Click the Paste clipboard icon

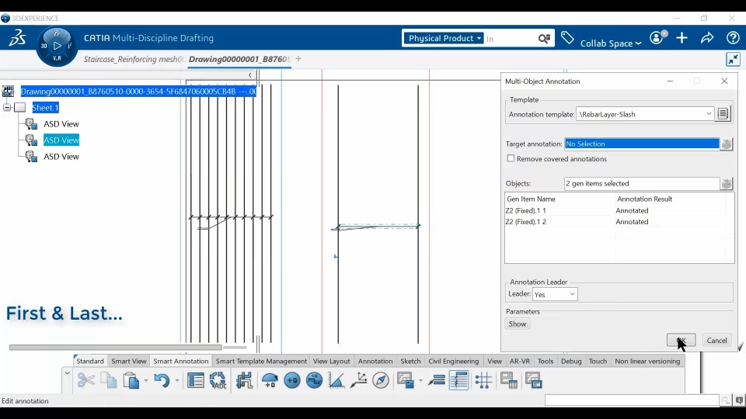coord(131,380)
